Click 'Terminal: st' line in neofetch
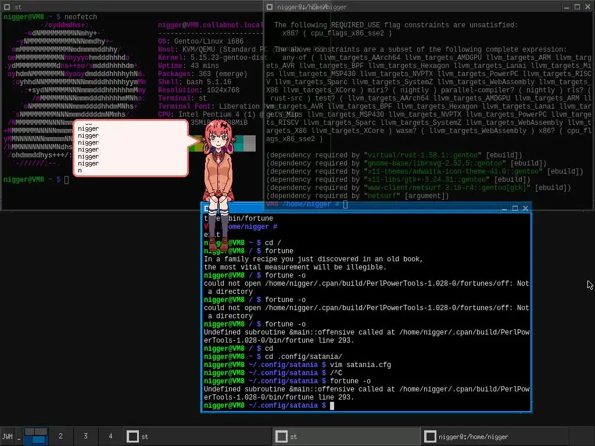 [x=182, y=98]
